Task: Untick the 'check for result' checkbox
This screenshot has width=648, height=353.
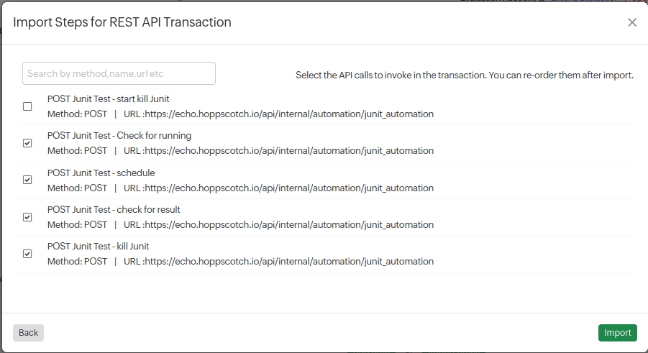Action: pos(27,217)
